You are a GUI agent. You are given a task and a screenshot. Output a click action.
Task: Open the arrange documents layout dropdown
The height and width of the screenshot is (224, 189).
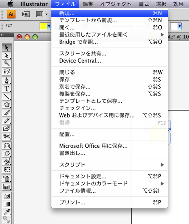click(42, 14)
